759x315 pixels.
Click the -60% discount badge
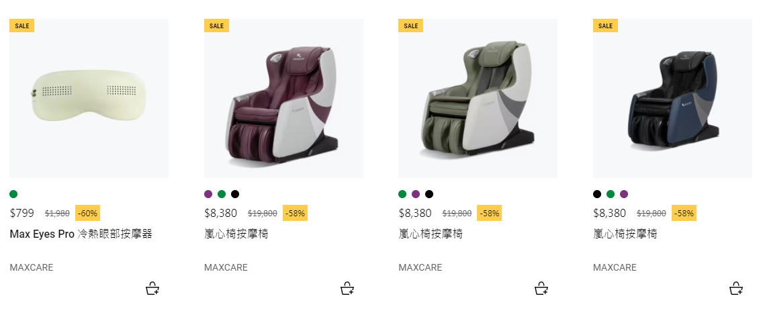point(87,213)
